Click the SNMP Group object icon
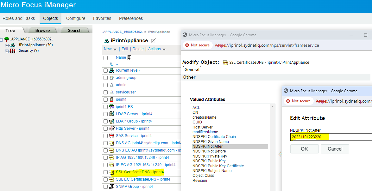The height and width of the screenshot is (191, 372). pos(112,186)
